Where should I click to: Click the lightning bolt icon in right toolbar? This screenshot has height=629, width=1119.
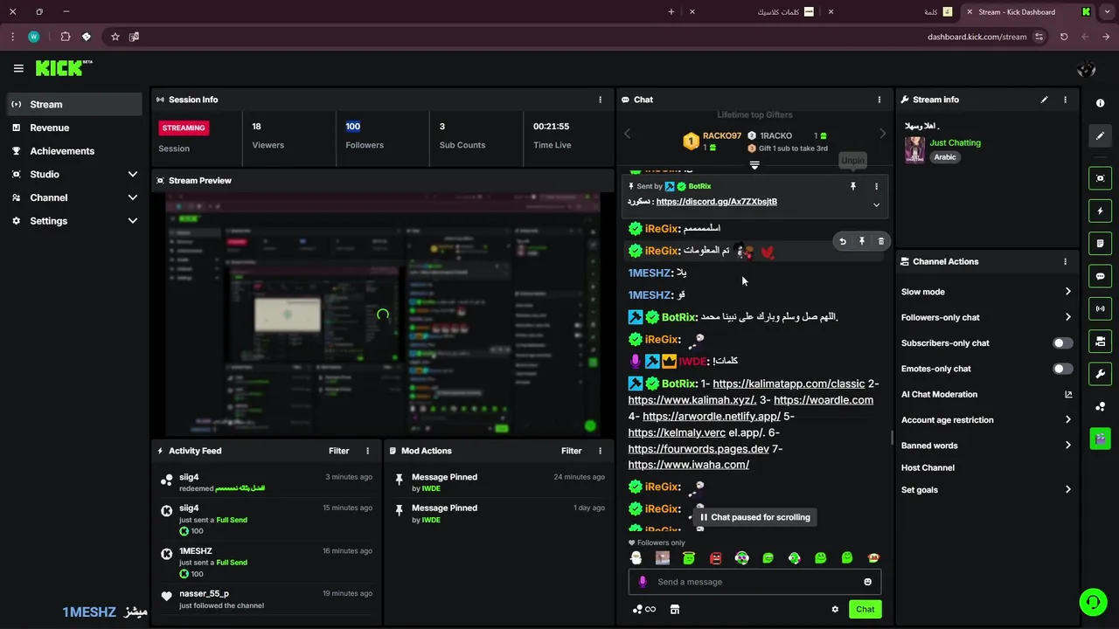(x=1100, y=211)
